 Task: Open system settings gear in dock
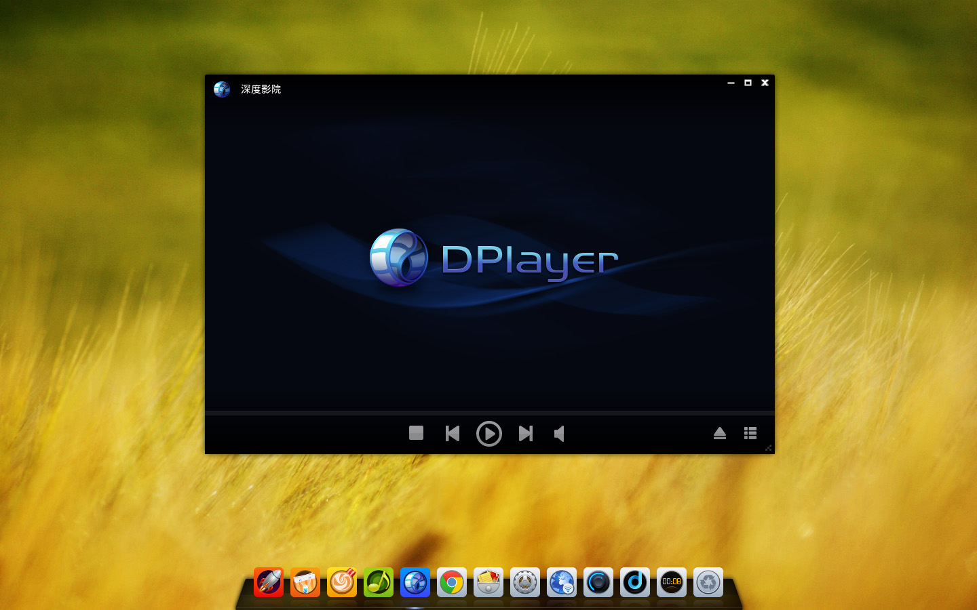(x=525, y=582)
